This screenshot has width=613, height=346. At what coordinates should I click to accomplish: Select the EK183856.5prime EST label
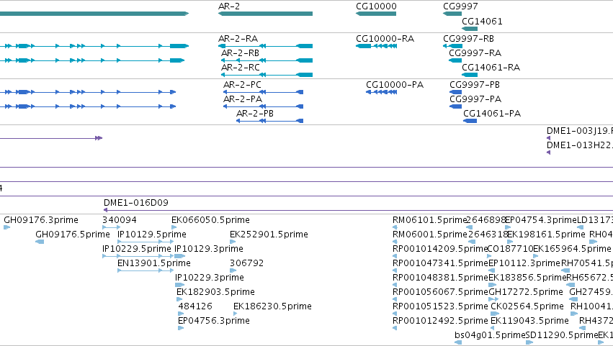pos(527,278)
